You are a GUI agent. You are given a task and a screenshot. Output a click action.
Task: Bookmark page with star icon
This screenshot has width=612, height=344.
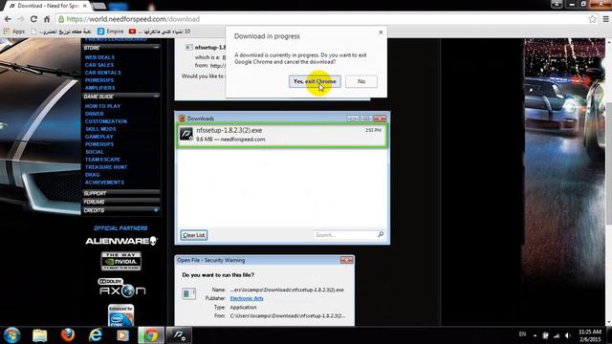click(592, 19)
